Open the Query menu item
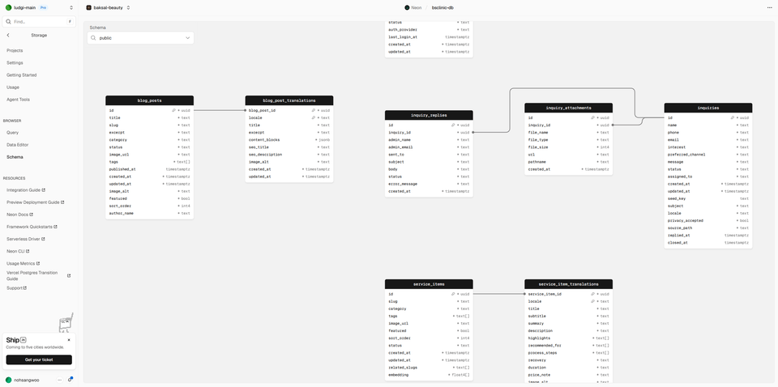The width and height of the screenshot is (778, 387). (x=12, y=132)
